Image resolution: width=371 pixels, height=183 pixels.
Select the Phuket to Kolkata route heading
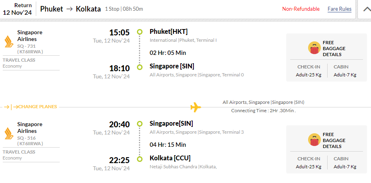(70, 9)
